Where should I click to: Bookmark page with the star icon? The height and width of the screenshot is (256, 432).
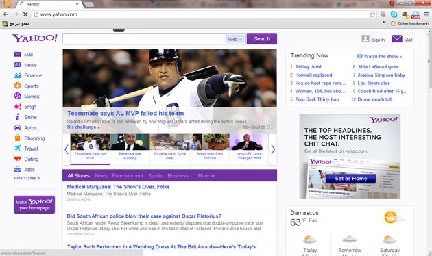pyautogui.click(x=372, y=14)
